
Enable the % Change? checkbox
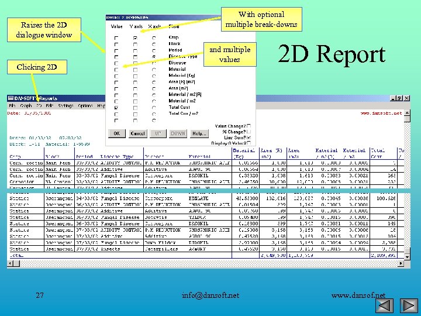click(249, 132)
